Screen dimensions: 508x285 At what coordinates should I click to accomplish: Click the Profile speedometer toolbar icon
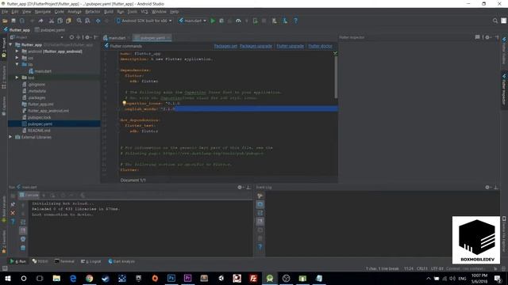point(238,21)
